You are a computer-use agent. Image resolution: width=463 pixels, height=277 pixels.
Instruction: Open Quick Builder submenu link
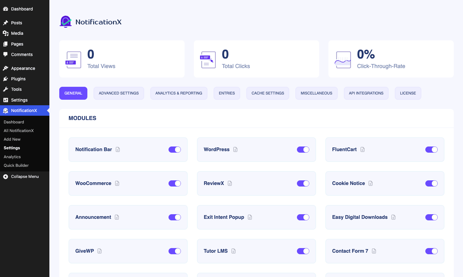click(x=16, y=166)
